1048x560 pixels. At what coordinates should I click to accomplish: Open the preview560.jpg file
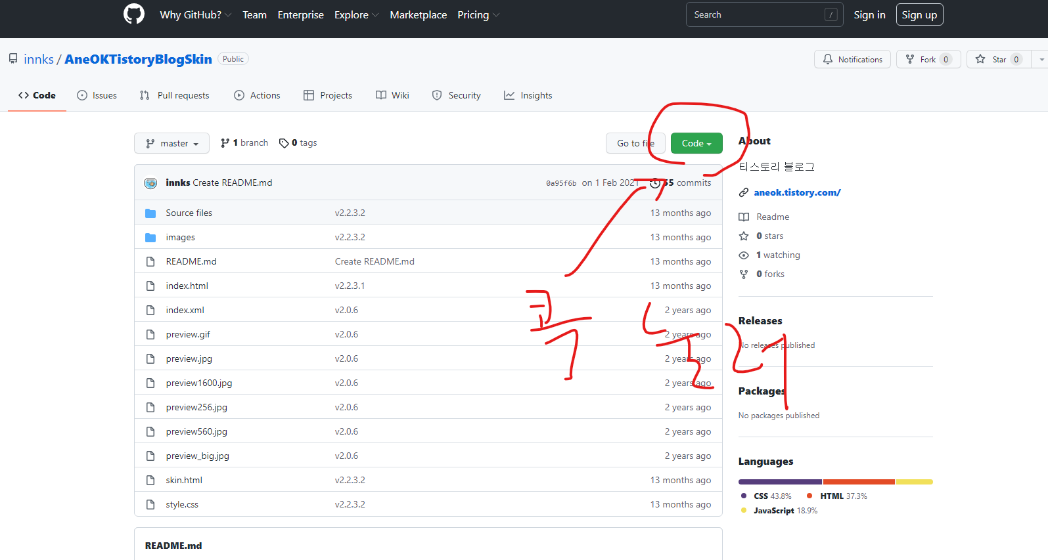pos(196,431)
